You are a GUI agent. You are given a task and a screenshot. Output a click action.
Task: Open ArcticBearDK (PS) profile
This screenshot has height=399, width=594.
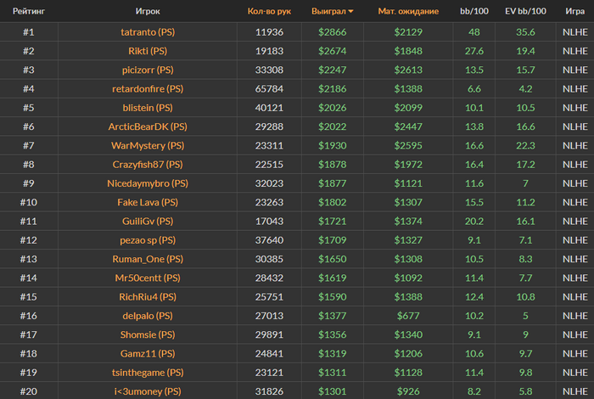point(148,126)
